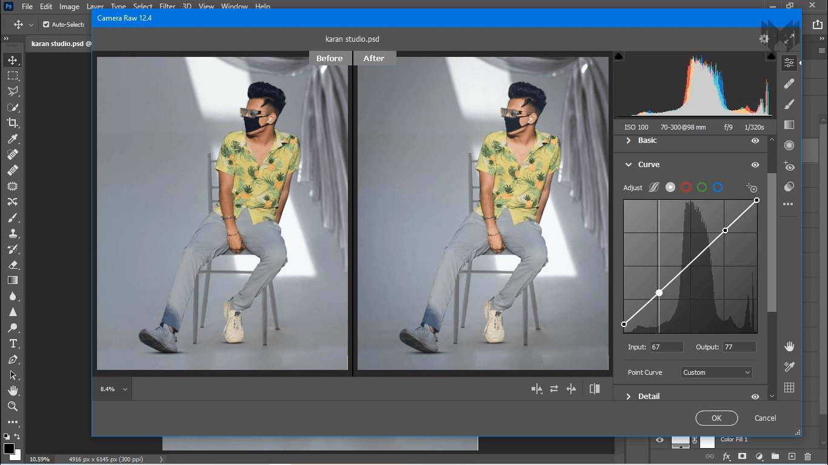Screen dimensions: 828x465
Task: Open the File menu
Action: click(27, 7)
